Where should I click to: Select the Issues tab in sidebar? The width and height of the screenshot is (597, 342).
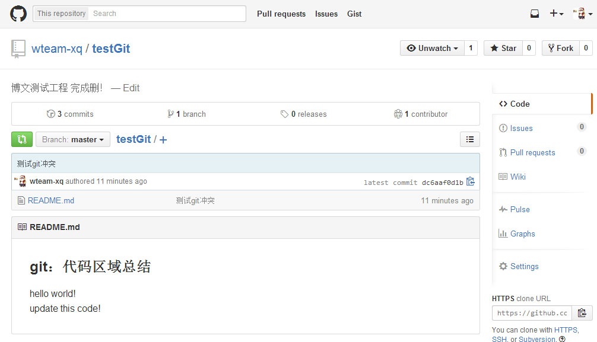pos(542,128)
